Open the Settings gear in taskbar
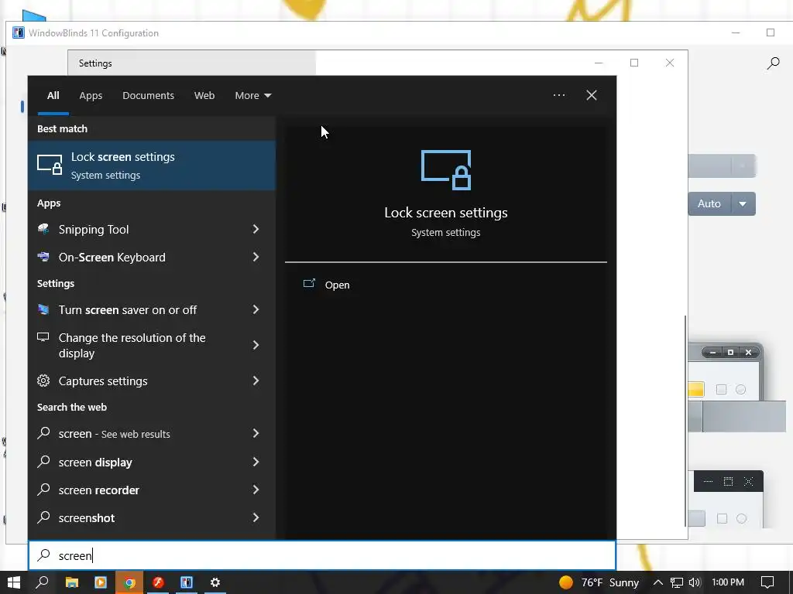Viewport: 793px width, 594px height. click(215, 582)
